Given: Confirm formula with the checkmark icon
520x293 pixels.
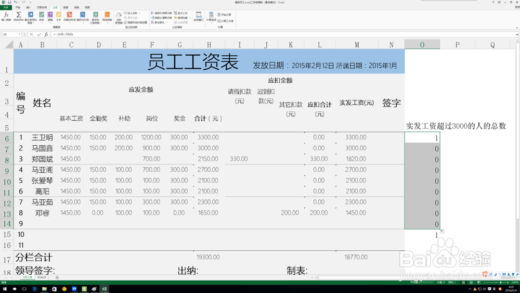Looking at the screenshot, I should coord(39,34).
